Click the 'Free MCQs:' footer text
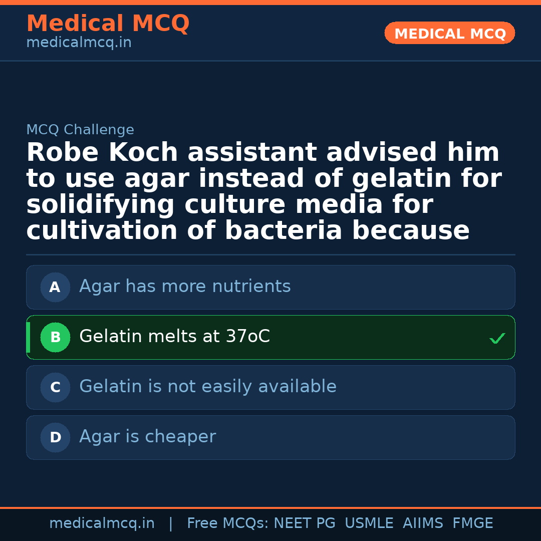This screenshot has width=541, height=541. [228, 523]
